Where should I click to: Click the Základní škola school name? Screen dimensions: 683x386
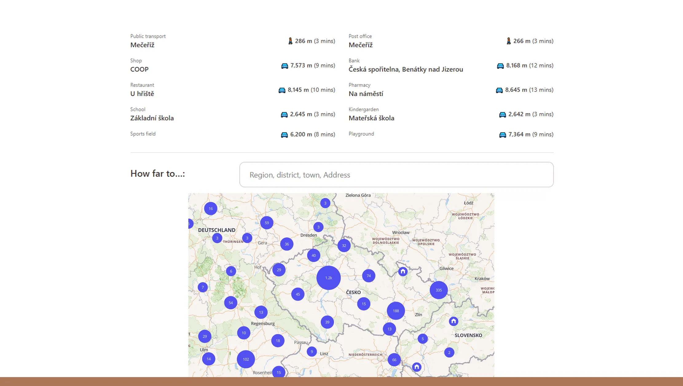coord(152,118)
